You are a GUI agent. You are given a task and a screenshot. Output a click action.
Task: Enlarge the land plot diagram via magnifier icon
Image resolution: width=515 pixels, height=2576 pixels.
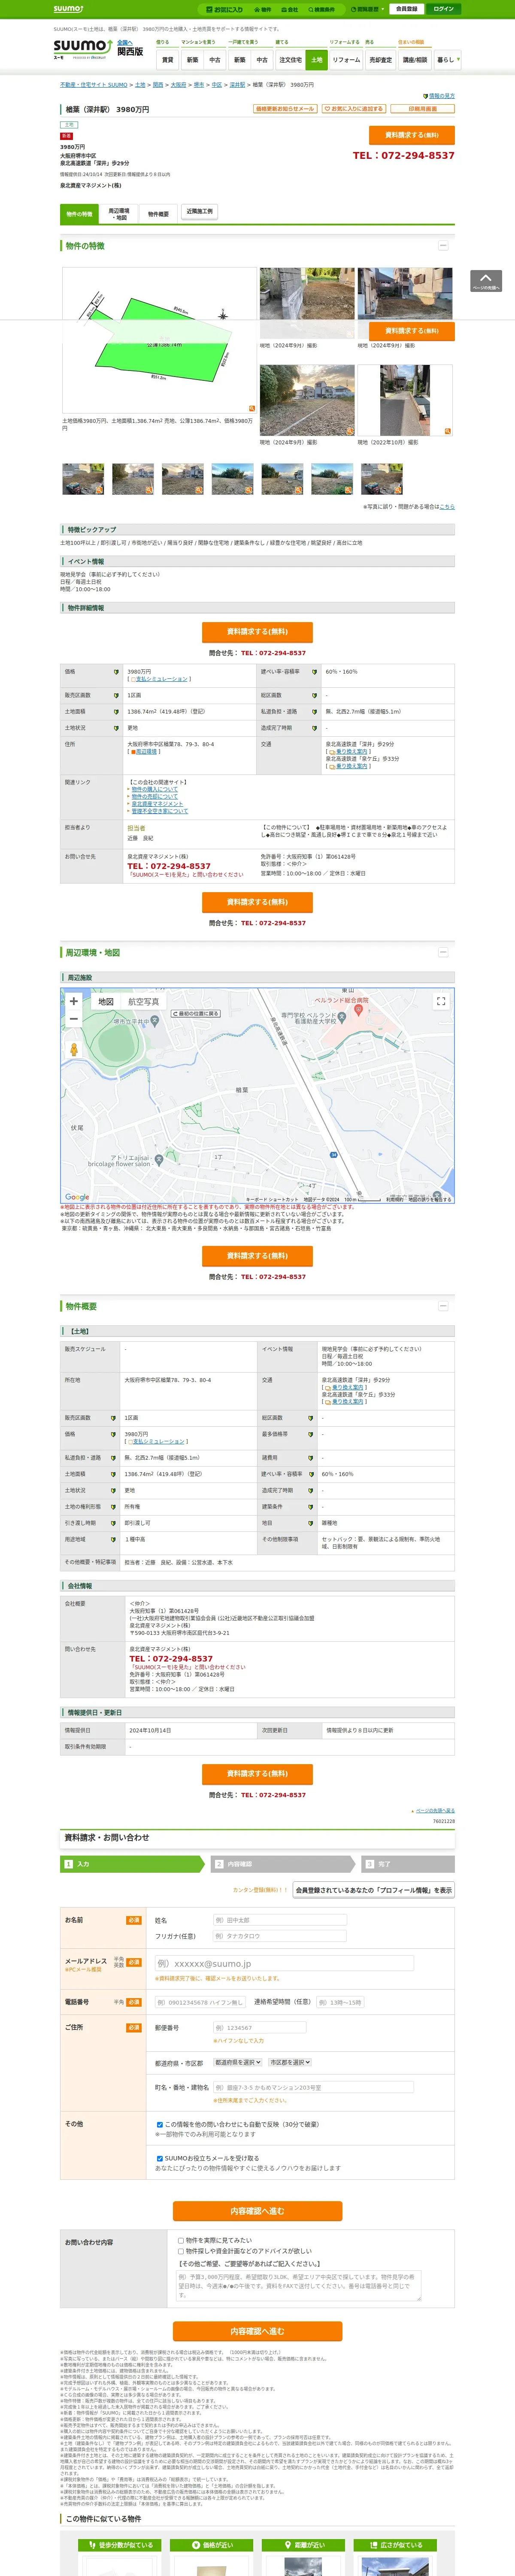click(251, 408)
